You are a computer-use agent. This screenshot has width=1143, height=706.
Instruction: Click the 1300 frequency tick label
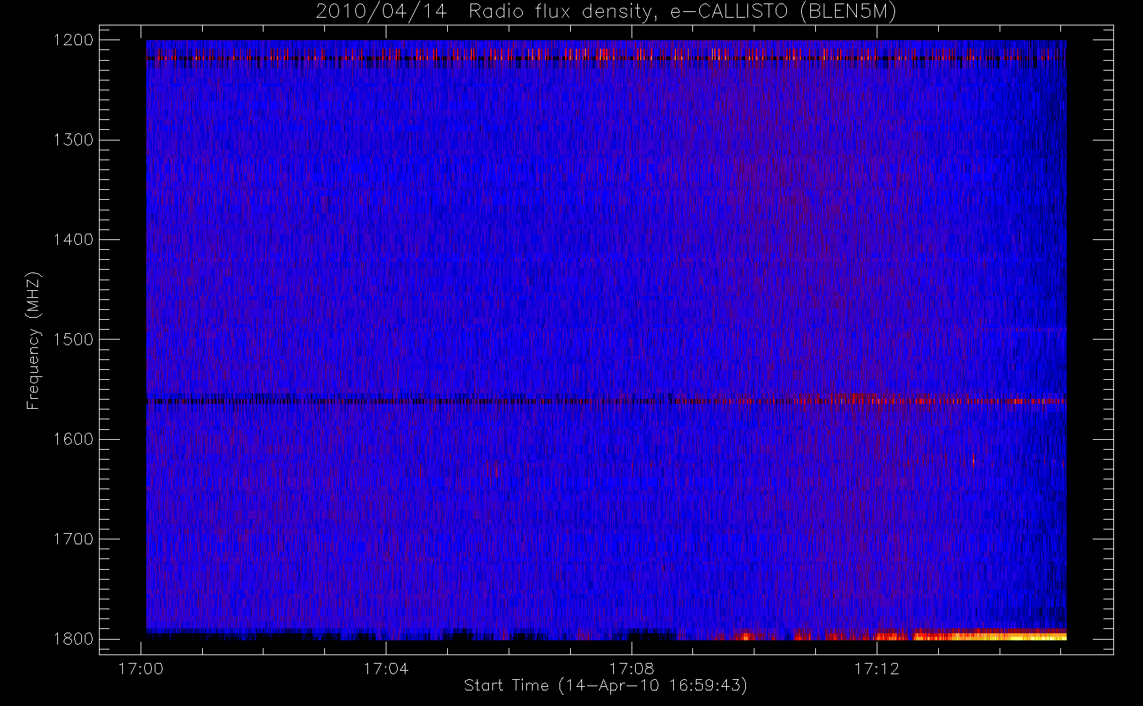coord(73,140)
